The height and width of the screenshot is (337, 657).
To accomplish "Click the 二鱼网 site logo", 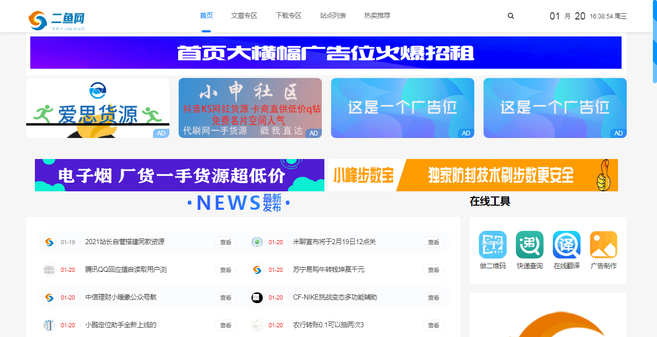I will click(x=56, y=21).
